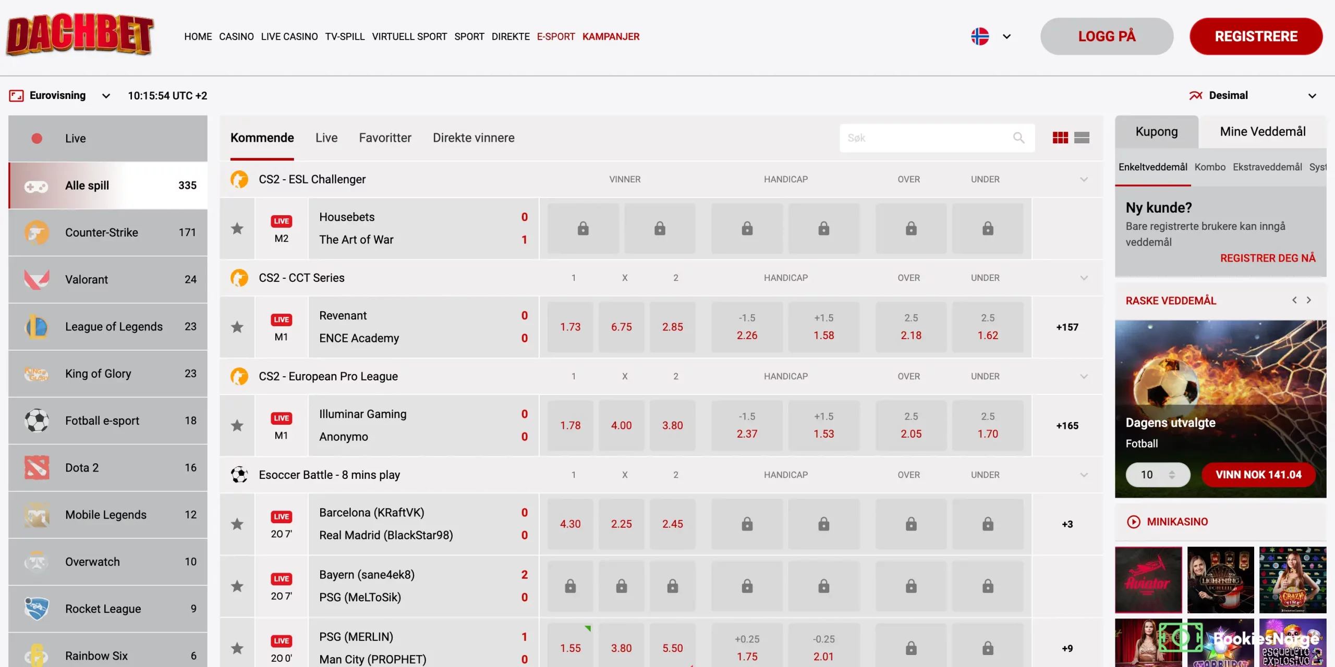Click the Mobile Legends icon
This screenshot has height=667, width=1335.
click(37, 515)
